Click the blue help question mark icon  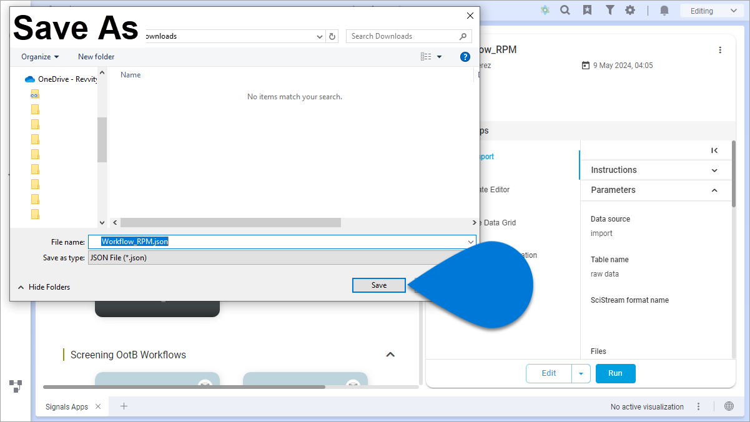pos(465,57)
